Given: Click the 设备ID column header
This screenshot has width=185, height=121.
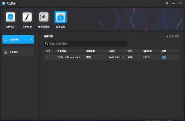Looking at the screenshot, I should 112,51.
